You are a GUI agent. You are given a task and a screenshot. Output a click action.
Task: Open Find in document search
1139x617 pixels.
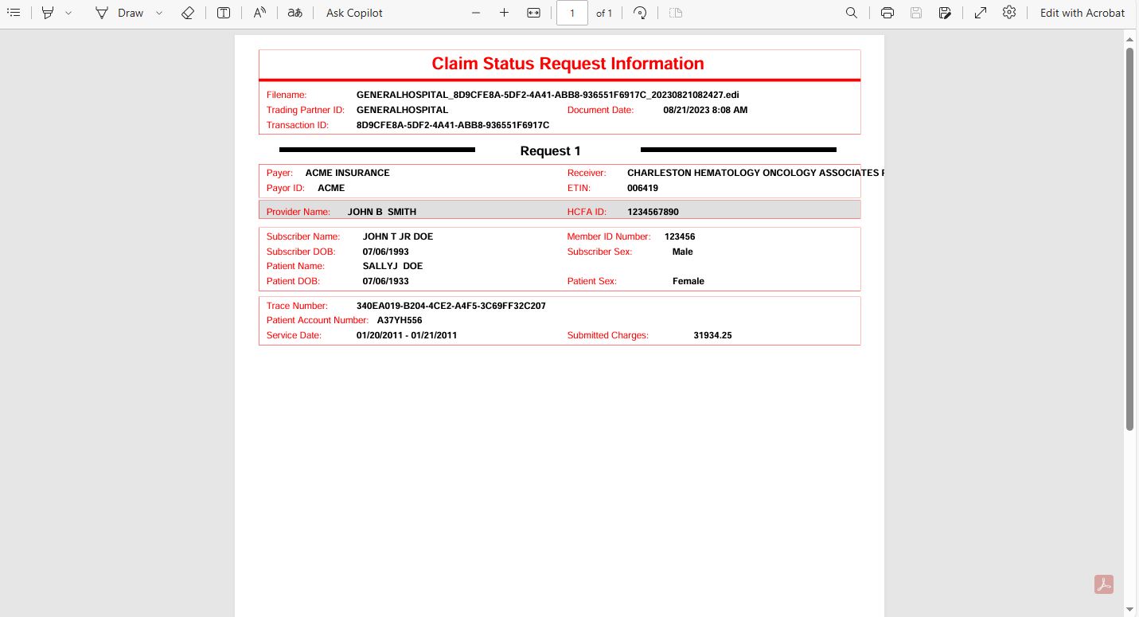click(x=852, y=13)
